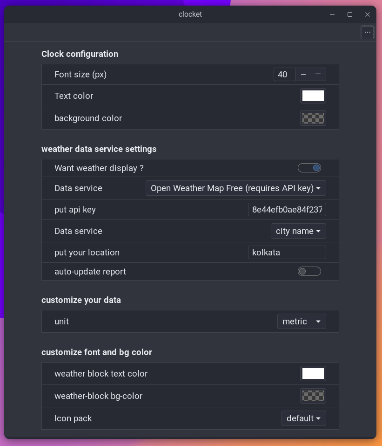The height and width of the screenshot is (446, 382).
Task: Click the put api key field
Action: coord(287,210)
